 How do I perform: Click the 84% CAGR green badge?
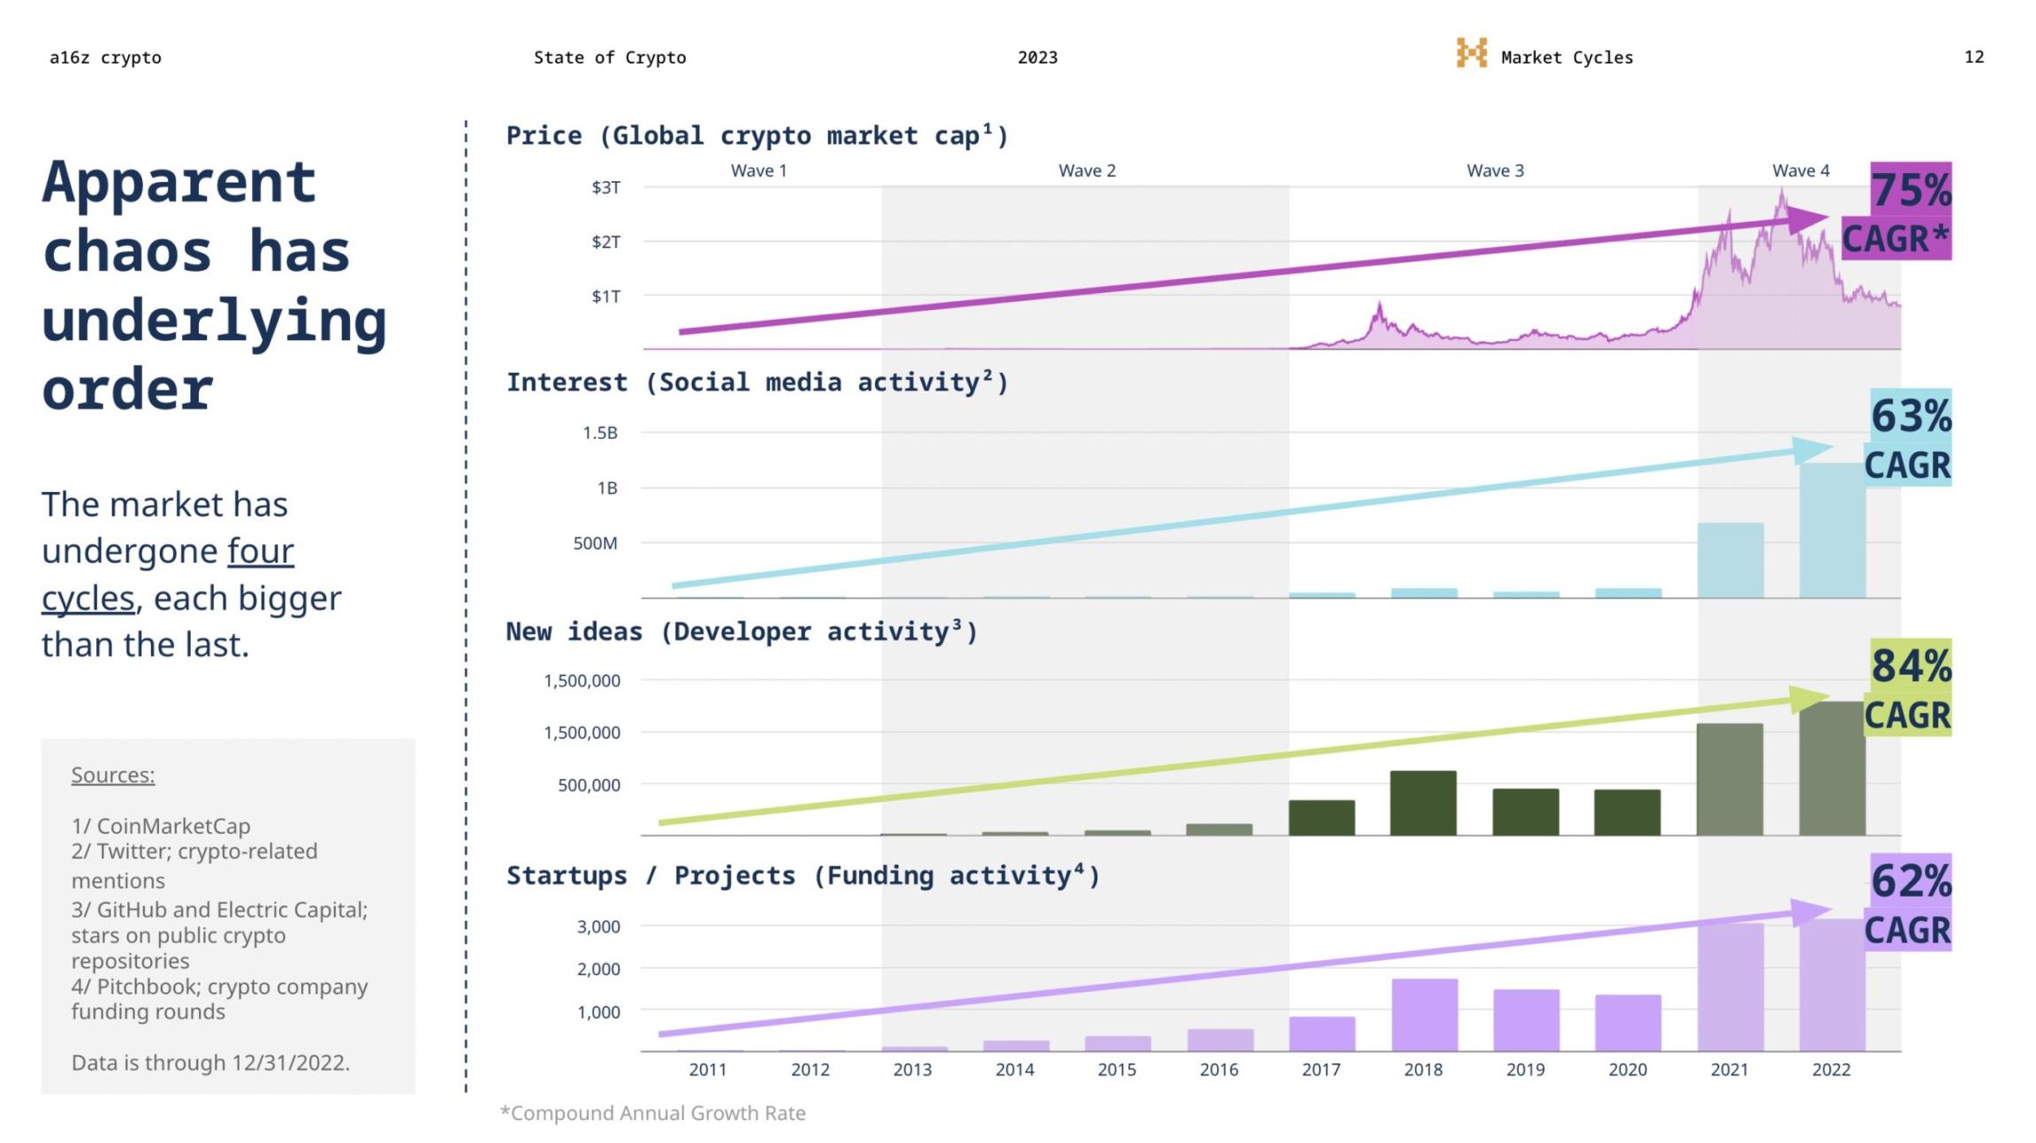pyautogui.click(x=1909, y=689)
